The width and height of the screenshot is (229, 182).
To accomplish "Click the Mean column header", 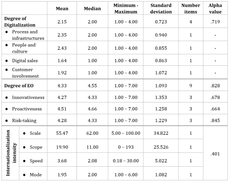I will pos(62,8).
